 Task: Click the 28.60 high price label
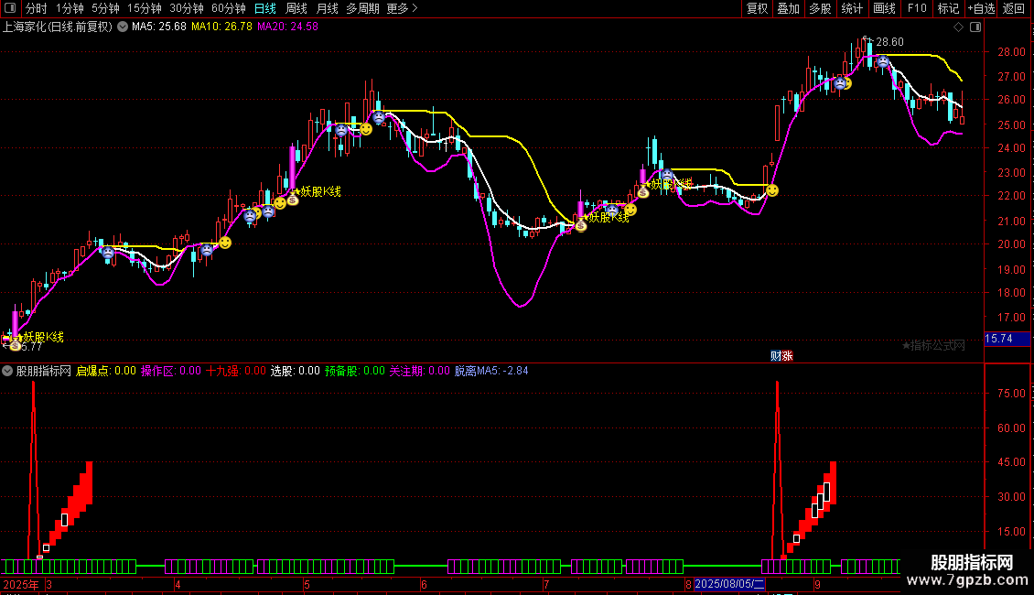[x=889, y=41]
